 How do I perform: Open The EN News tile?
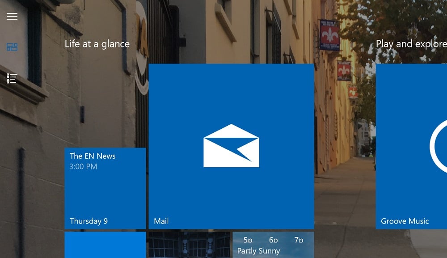[x=105, y=188]
